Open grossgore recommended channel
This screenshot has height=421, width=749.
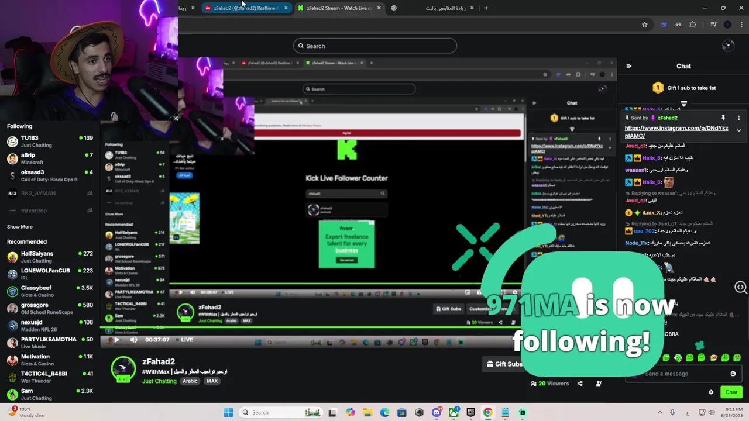[x=50, y=308]
